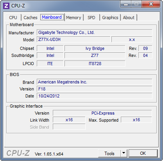Screen dimensions: 163x161
Task: Click the Southbridge vendor Intel field
Action: pyautogui.click(x=50, y=55)
